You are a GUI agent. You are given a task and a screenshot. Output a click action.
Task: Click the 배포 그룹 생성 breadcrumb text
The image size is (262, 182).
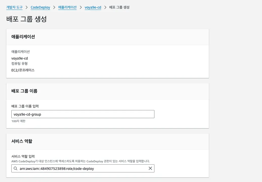pyautogui.click(x=119, y=7)
